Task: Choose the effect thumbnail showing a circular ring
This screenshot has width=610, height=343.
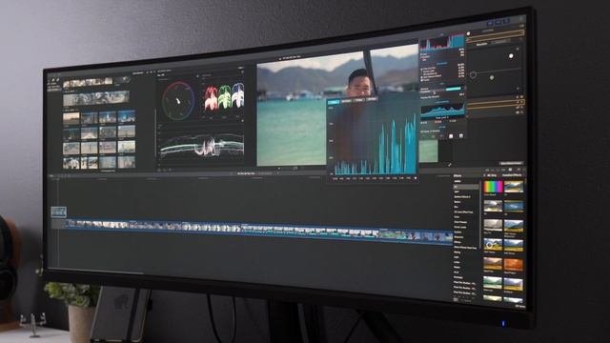Action: [x=493, y=245]
